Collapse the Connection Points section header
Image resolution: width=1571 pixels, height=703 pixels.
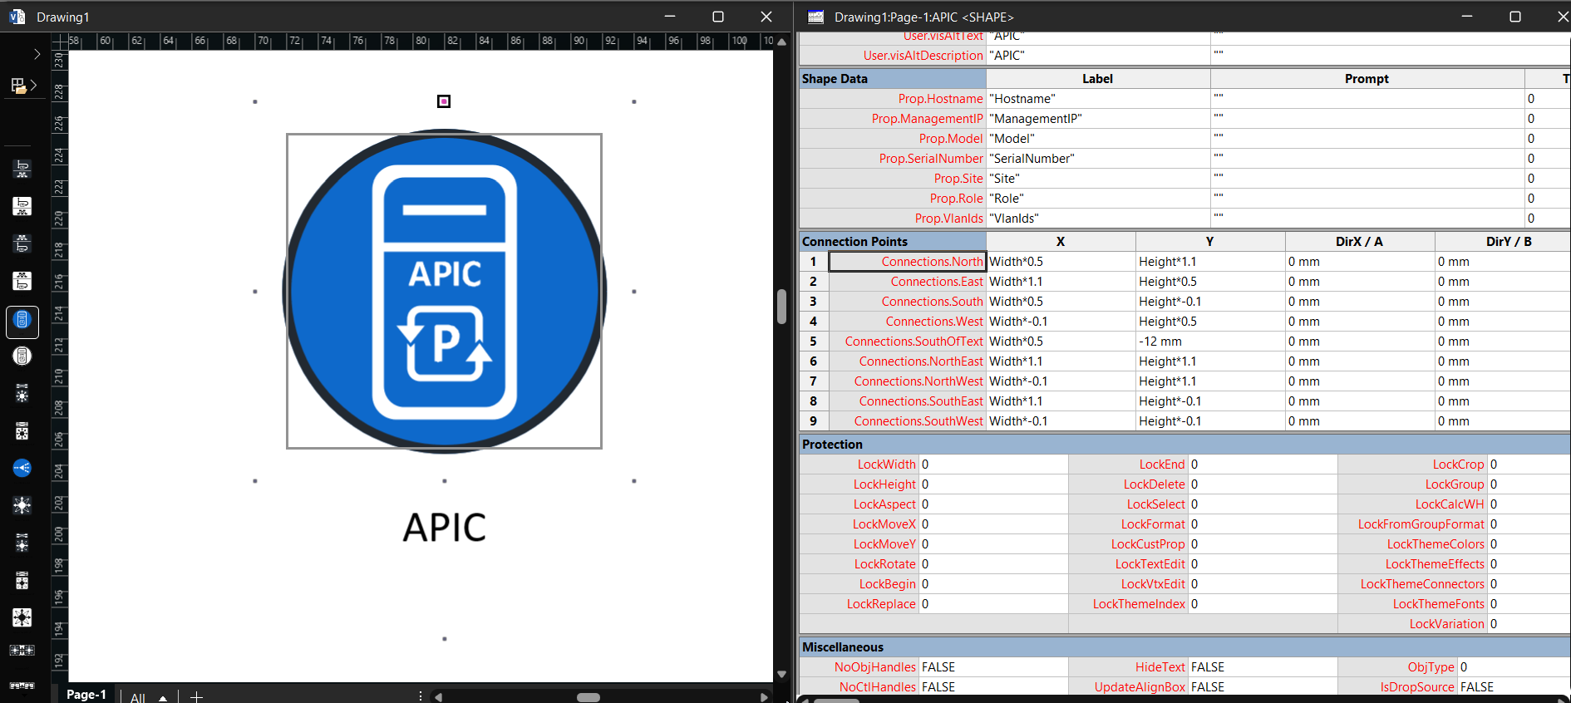(x=893, y=242)
